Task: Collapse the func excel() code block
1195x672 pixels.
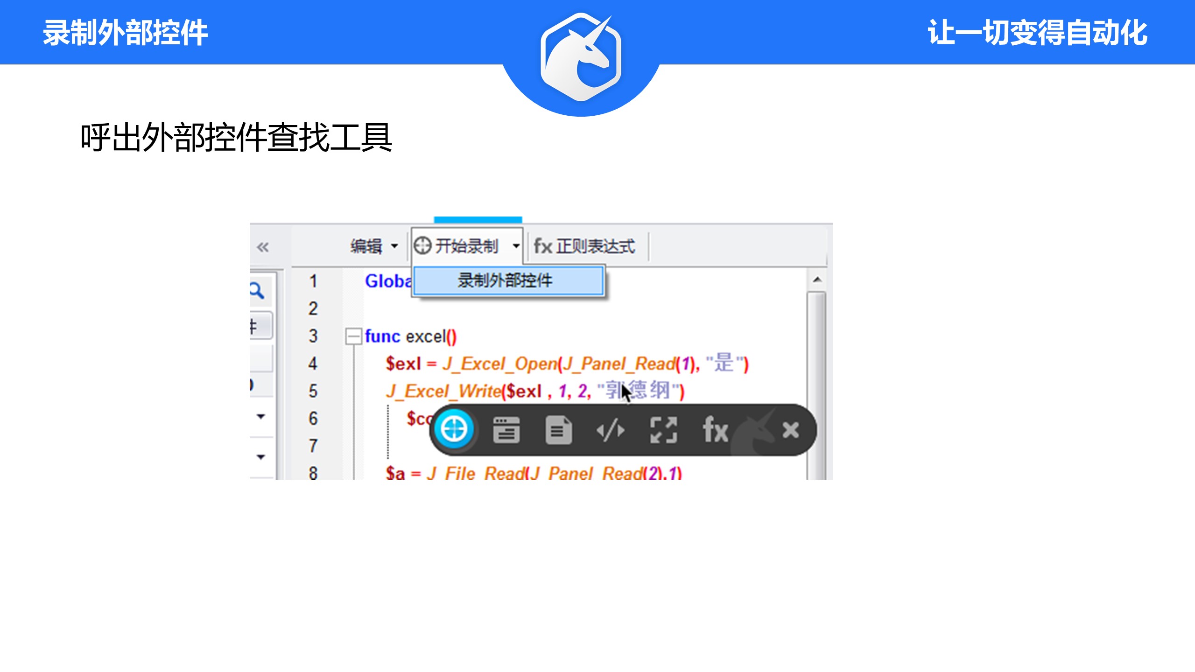Action: tap(353, 336)
